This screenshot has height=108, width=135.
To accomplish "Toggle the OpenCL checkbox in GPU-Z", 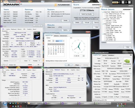I will pyautogui.click(x=102, y=97).
